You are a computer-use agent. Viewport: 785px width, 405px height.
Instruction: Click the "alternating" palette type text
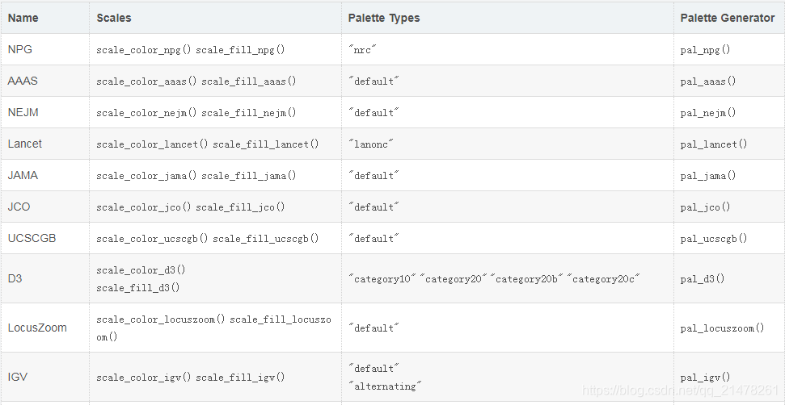click(x=386, y=386)
